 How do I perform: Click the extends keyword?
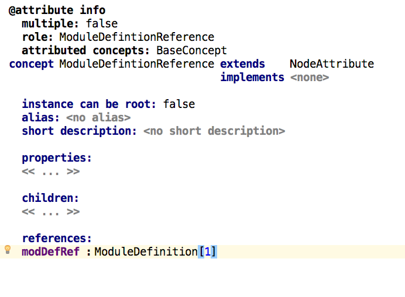click(x=242, y=64)
